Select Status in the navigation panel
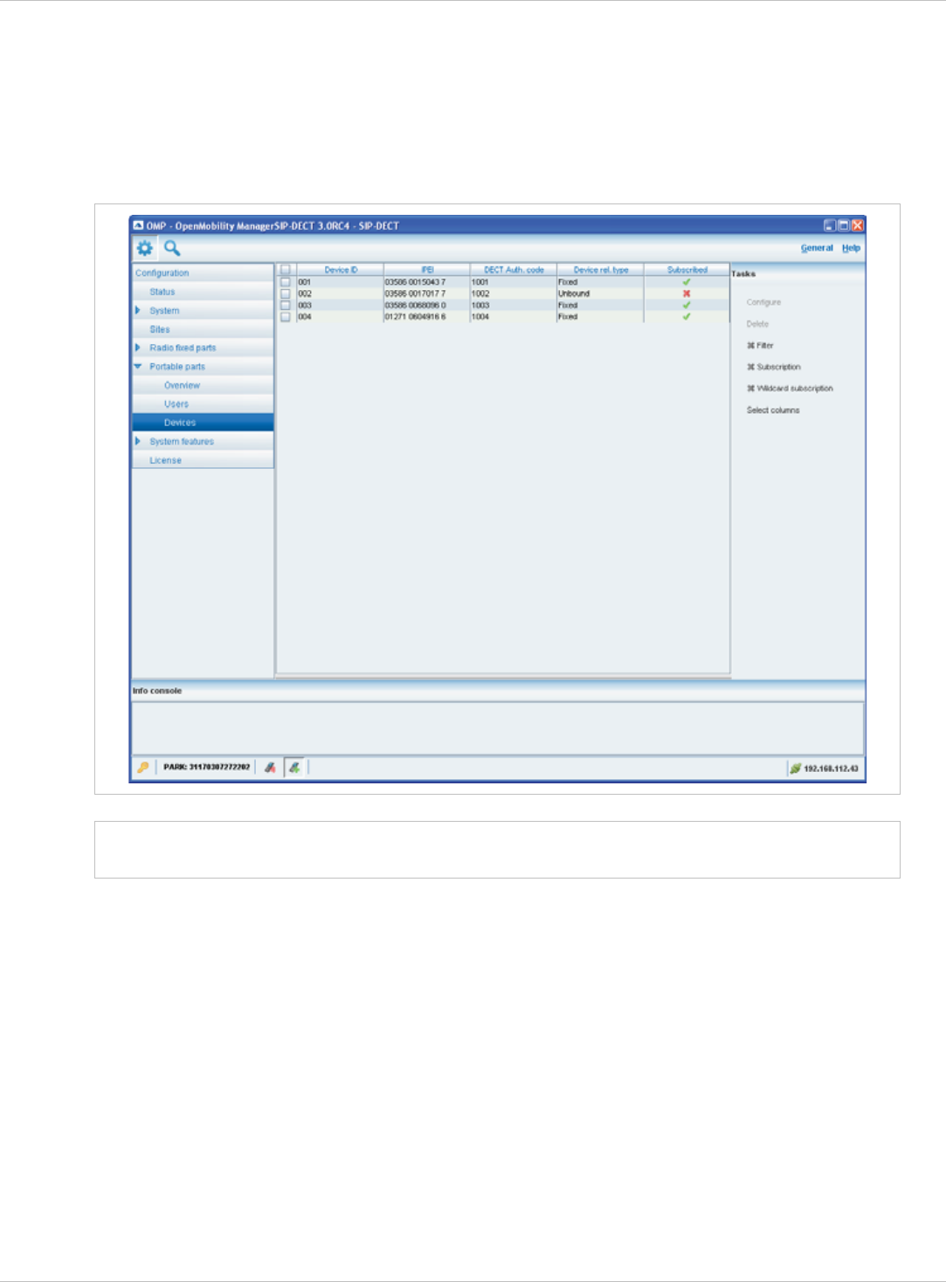Image resolution: width=946 pixels, height=1282 pixels. tap(203, 292)
